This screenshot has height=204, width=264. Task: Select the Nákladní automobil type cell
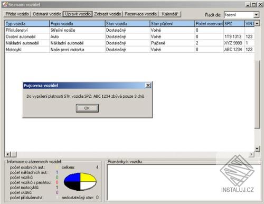pyautogui.click(x=27, y=43)
